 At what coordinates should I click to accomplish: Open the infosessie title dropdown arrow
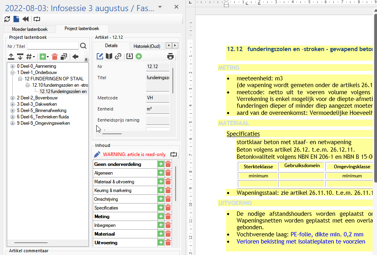pos(160,7)
